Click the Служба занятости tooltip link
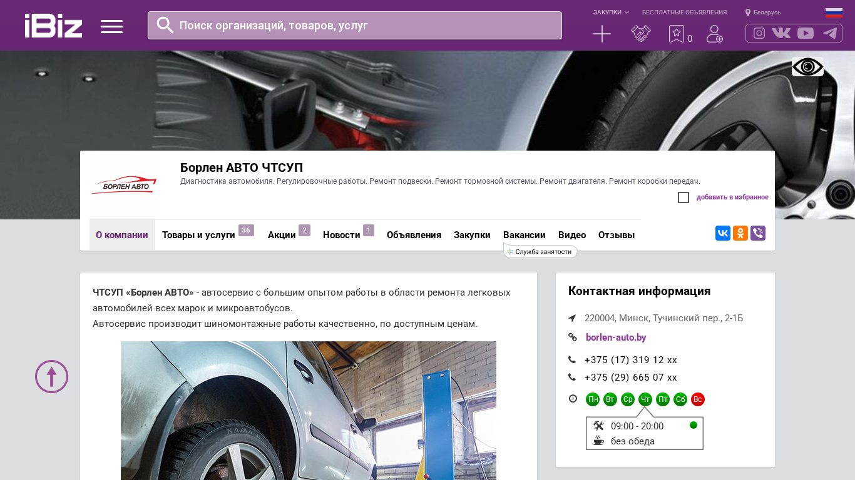 click(540, 251)
